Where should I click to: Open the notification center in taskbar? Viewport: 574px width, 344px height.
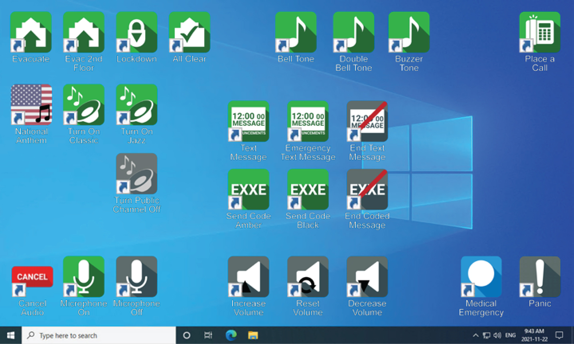pyautogui.click(x=559, y=335)
